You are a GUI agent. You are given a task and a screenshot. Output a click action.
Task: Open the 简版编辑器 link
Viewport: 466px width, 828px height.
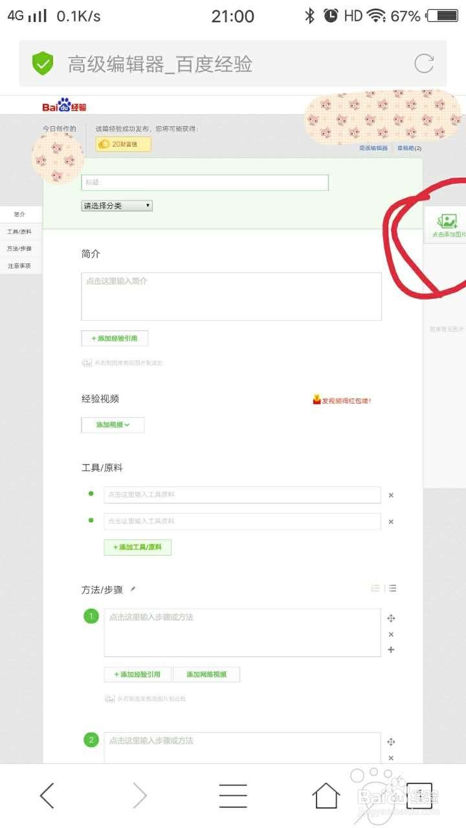[x=373, y=148]
